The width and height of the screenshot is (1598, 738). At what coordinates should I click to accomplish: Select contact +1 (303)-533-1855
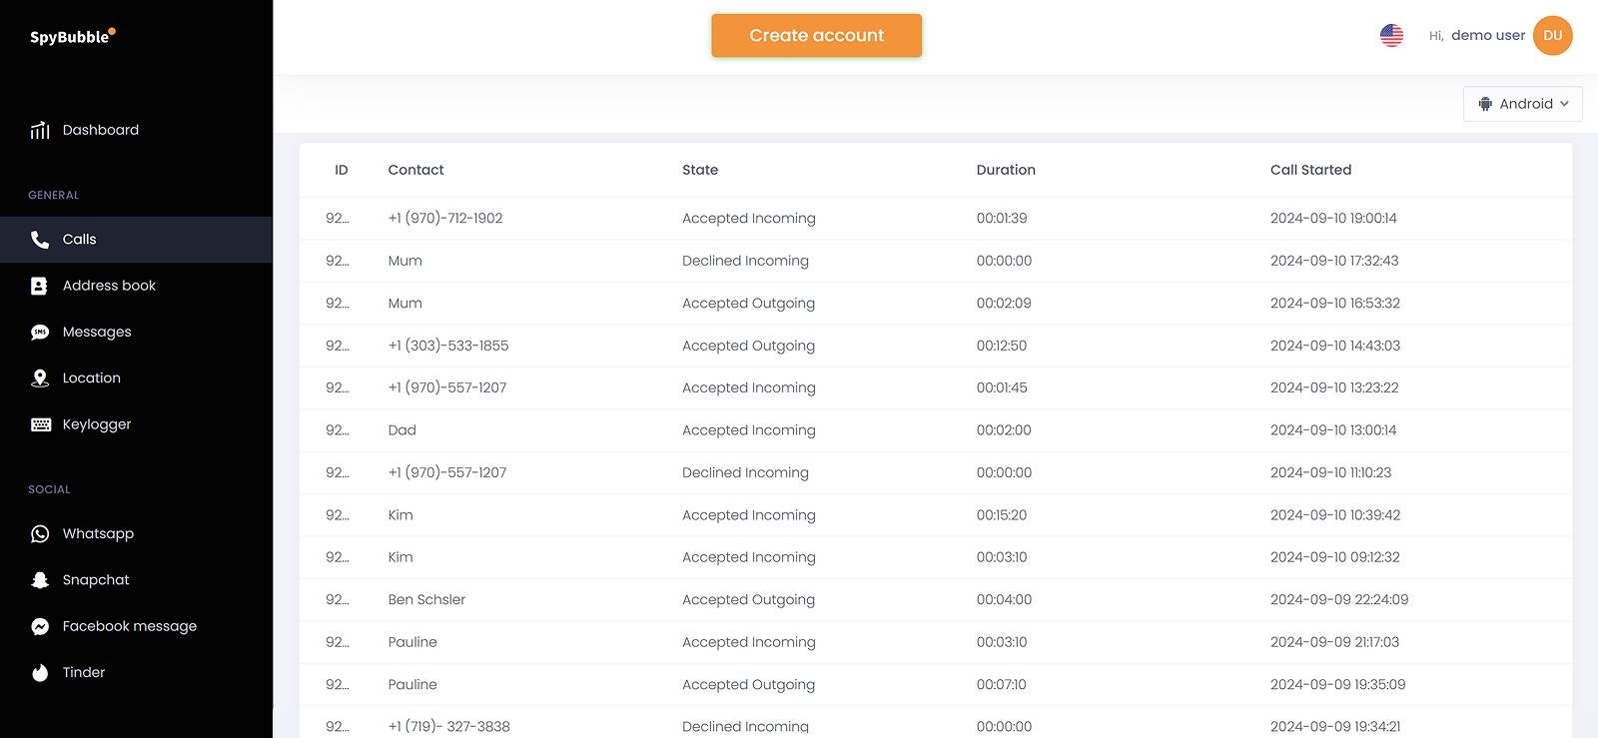tap(448, 346)
